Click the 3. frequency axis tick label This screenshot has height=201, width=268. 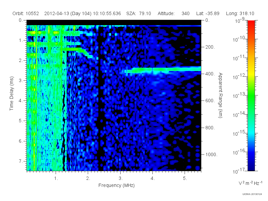tap(121, 178)
